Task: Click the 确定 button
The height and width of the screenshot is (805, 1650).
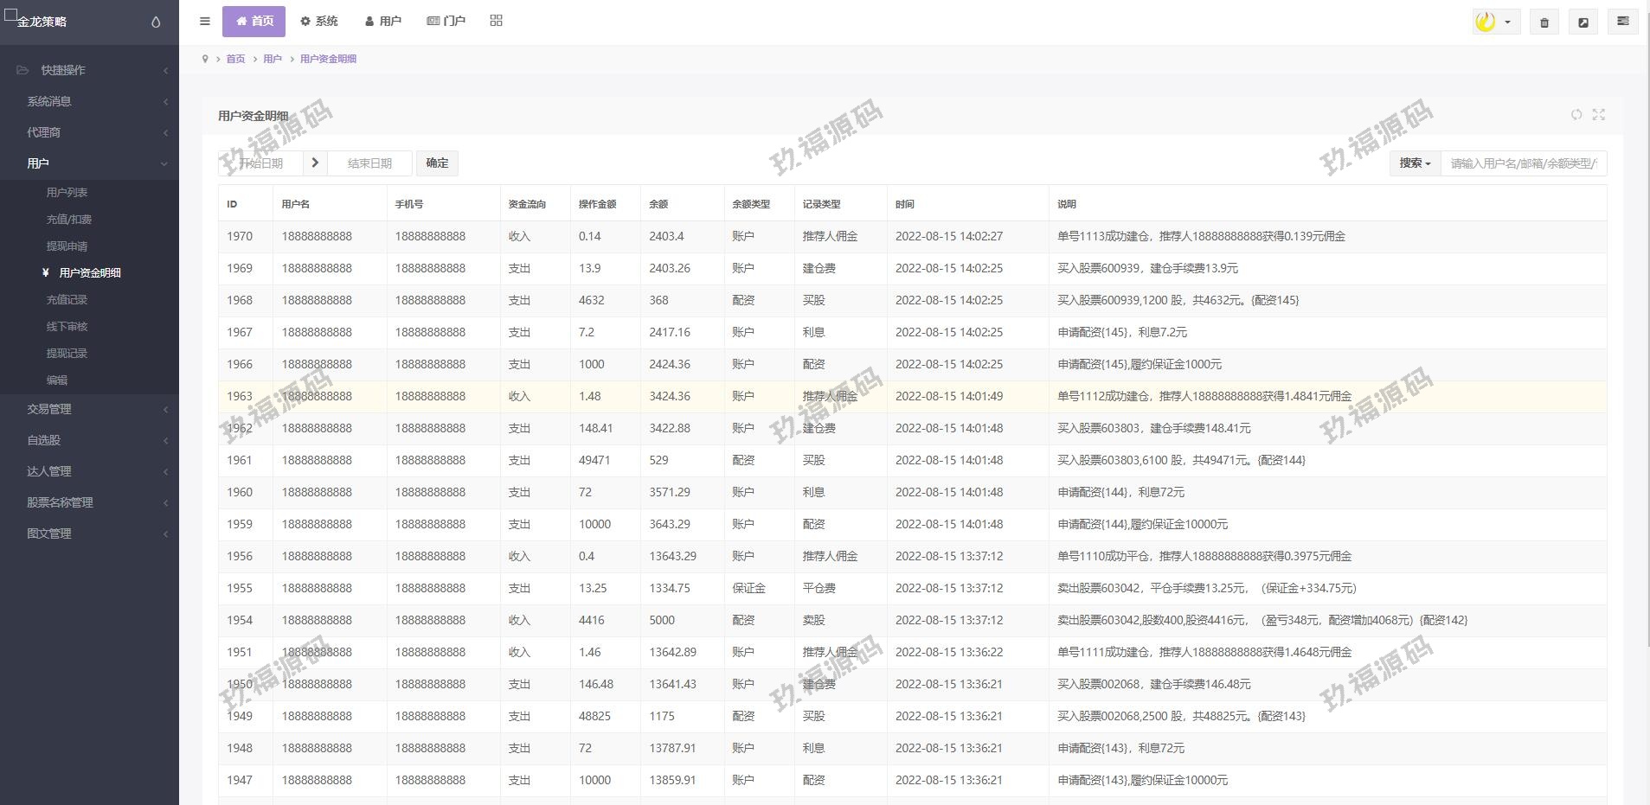Action: 437,163
